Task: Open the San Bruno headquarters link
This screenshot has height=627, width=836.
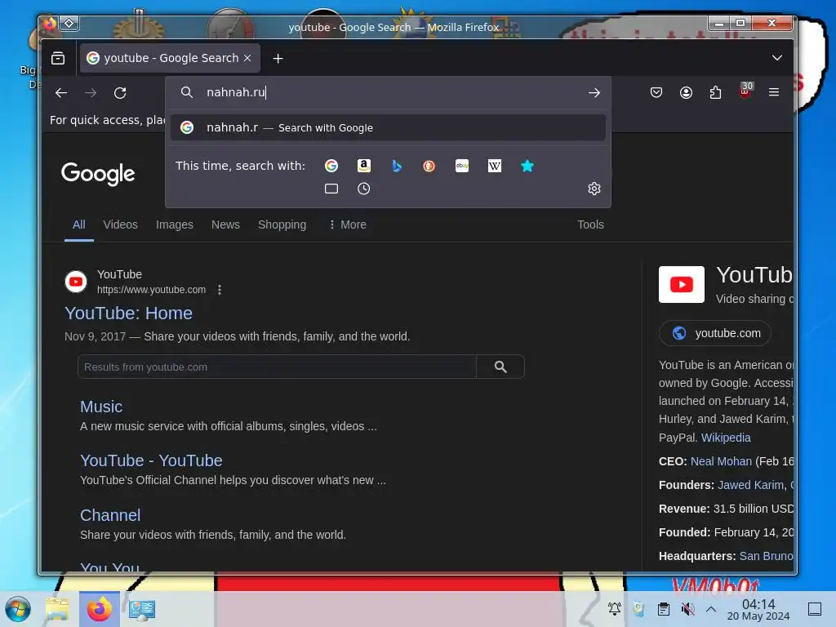Action: click(766, 556)
